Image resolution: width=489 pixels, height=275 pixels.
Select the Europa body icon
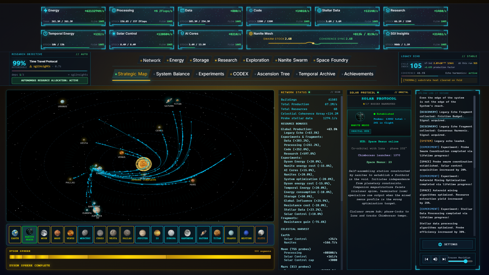(171, 235)
